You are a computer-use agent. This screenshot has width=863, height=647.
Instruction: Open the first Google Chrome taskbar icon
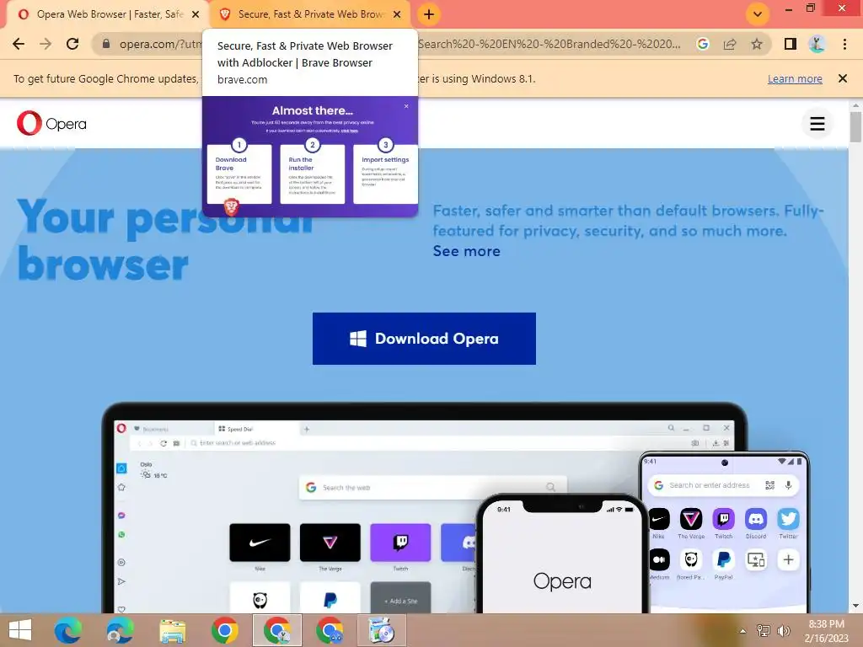tap(224, 630)
